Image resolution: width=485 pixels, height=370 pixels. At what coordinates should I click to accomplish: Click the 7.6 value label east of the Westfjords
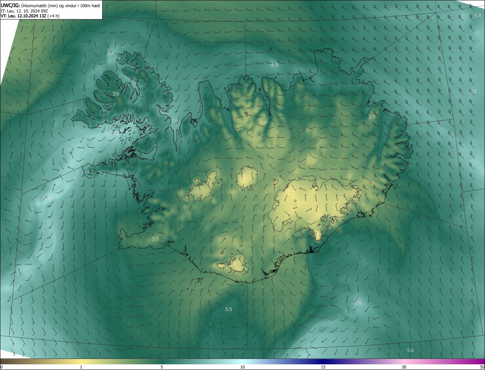coord(174,120)
